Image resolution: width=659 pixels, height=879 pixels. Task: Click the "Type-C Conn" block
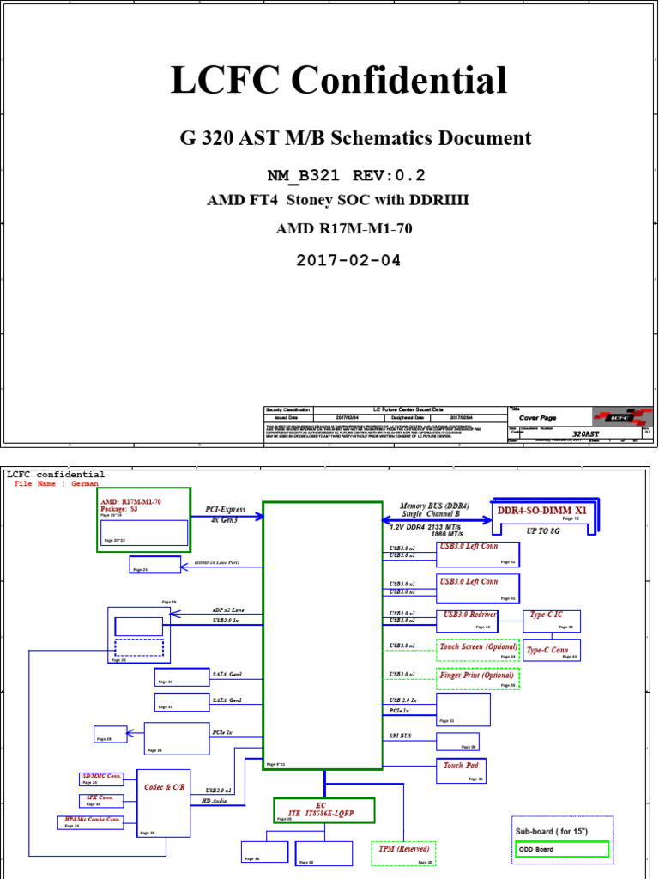pos(552,651)
